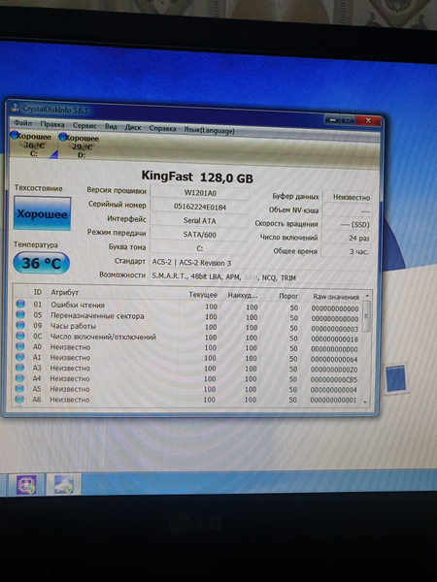Open the Язык(Language) menu
Image resolution: width=437 pixels, height=582 pixels.
click(x=209, y=131)
